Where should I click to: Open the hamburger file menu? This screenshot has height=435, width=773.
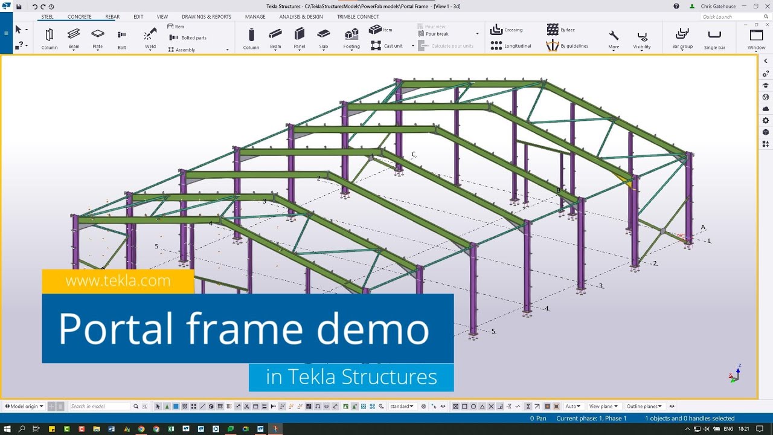6,33
